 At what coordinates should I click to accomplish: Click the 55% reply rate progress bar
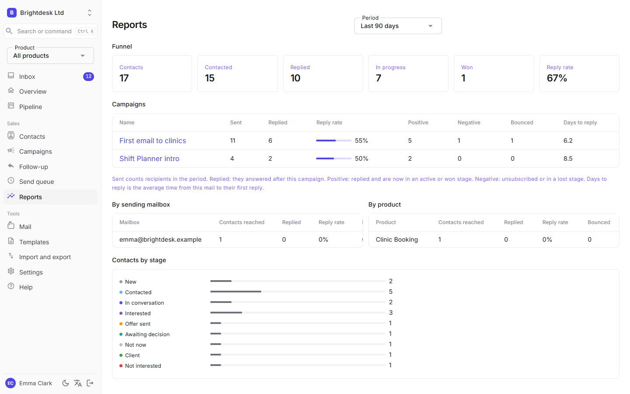pyautogui.click(x=333, y=141)
